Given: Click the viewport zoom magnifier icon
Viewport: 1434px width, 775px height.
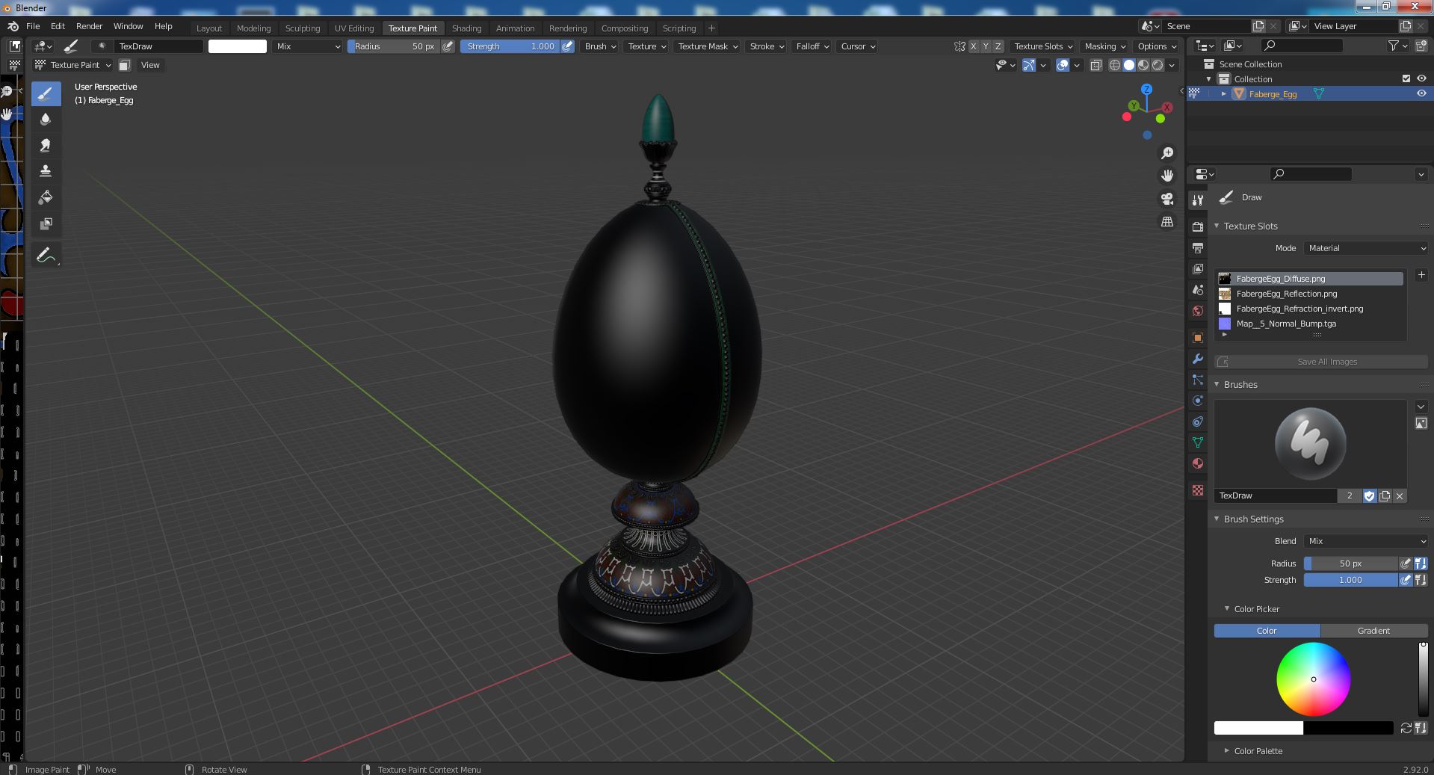Looking at the screenshot, I should [1166, 153].
